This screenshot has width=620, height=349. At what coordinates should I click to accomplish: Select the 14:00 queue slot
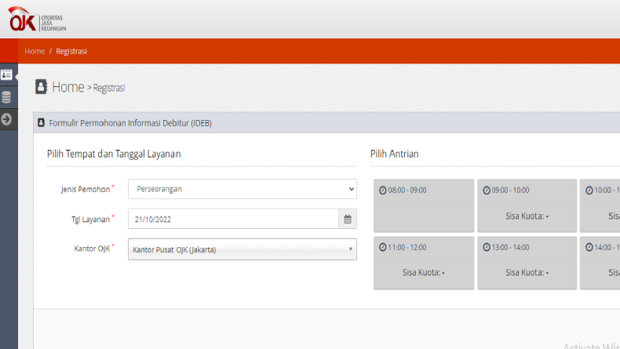pyautogui.click(x=601, y=264)
